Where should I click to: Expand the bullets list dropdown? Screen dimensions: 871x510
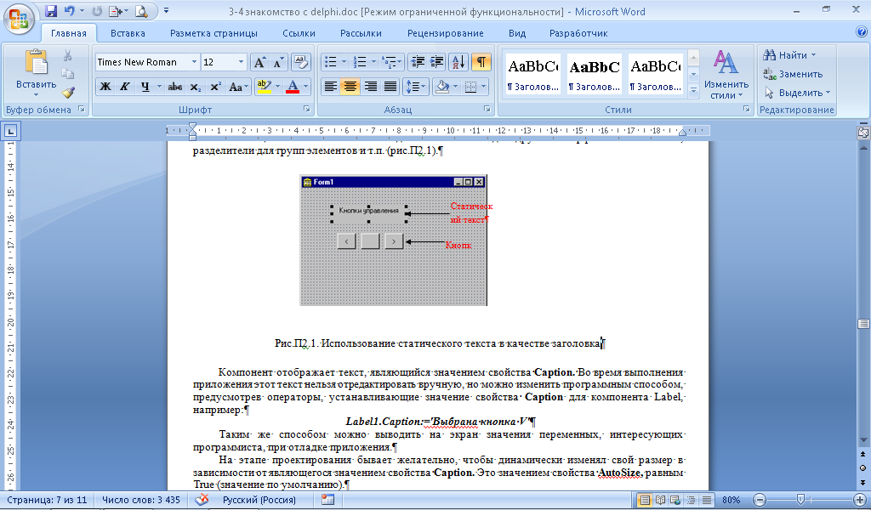[x=344, y=62]
